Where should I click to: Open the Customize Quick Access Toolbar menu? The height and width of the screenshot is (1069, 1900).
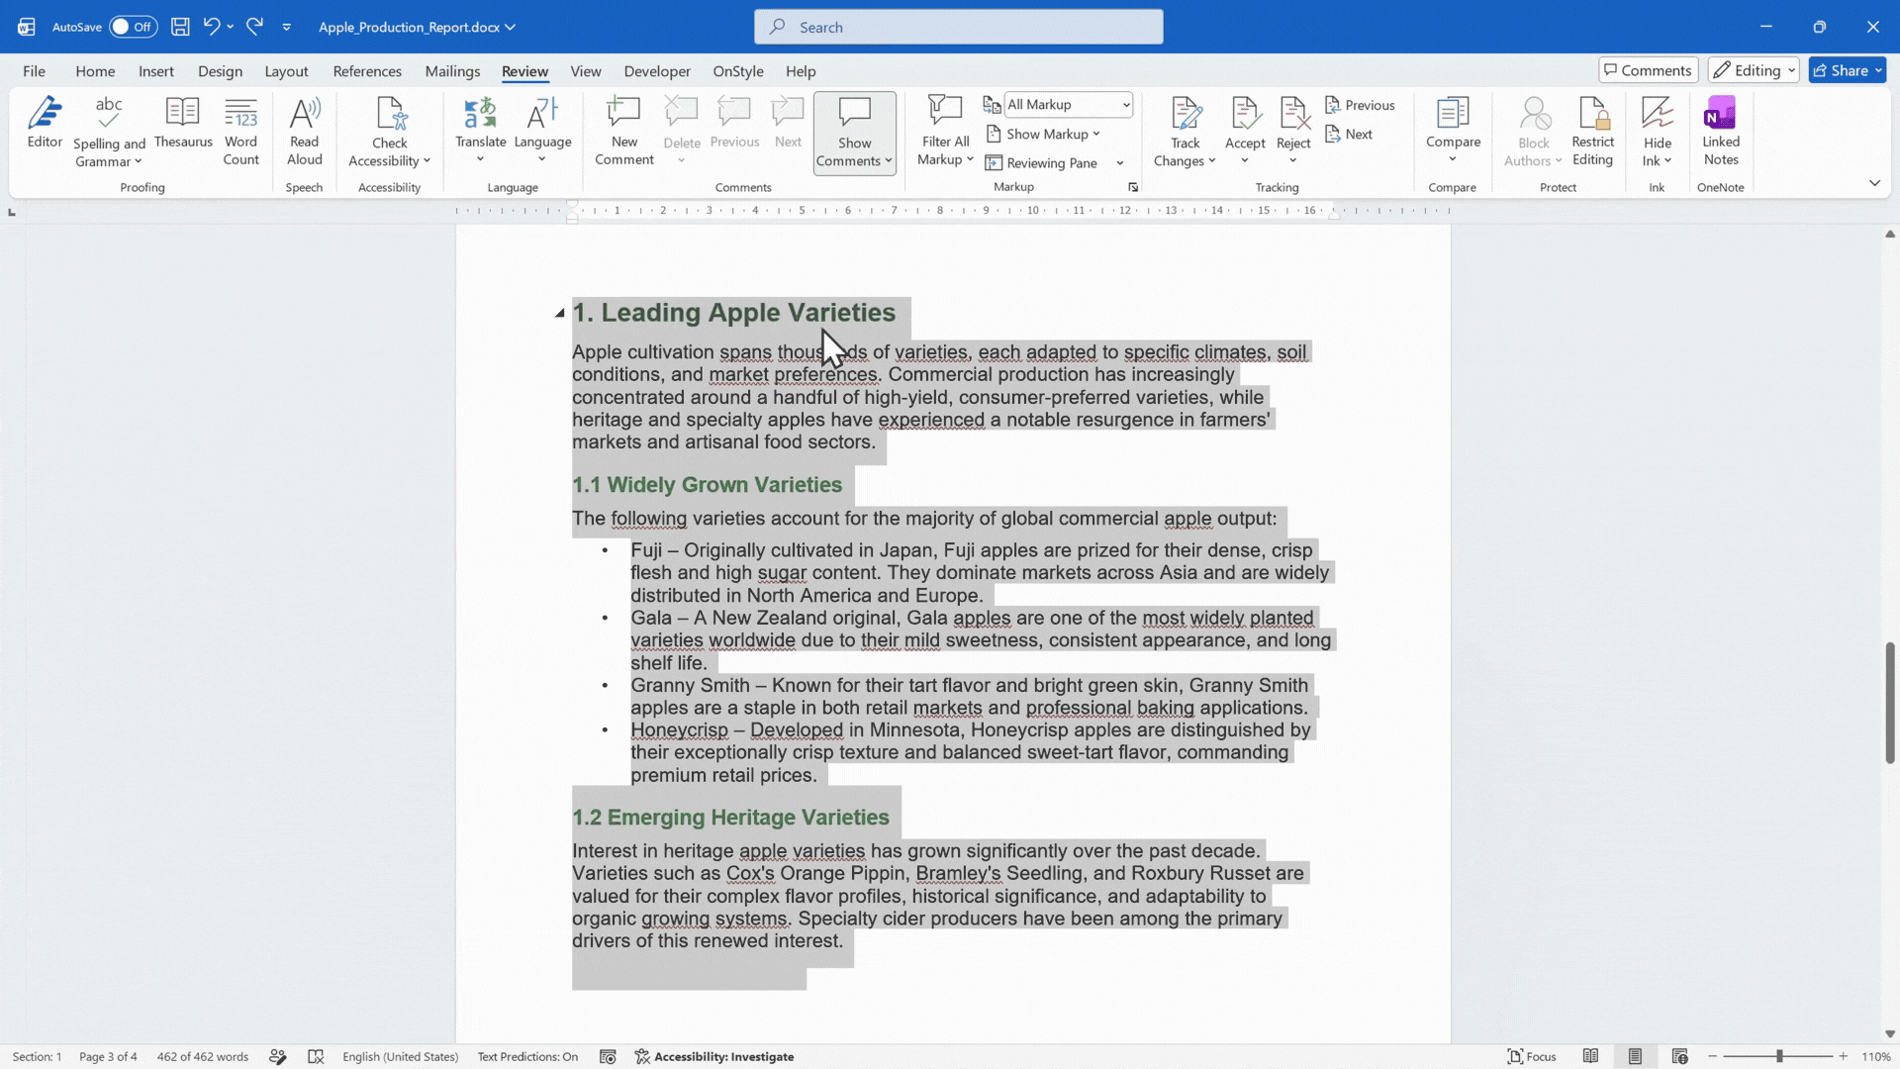[x=287, y=27]
